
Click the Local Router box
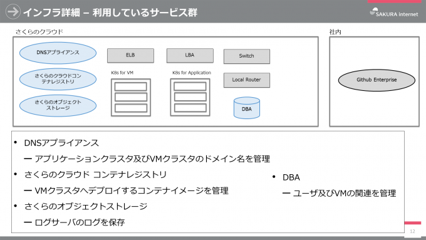point(247,80)
